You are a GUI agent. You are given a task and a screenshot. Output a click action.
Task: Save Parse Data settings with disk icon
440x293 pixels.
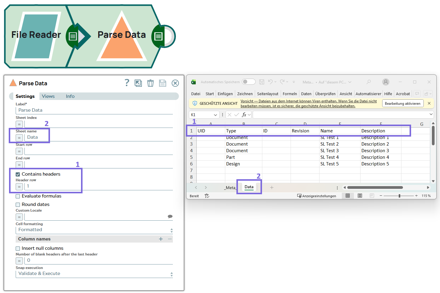163,83
